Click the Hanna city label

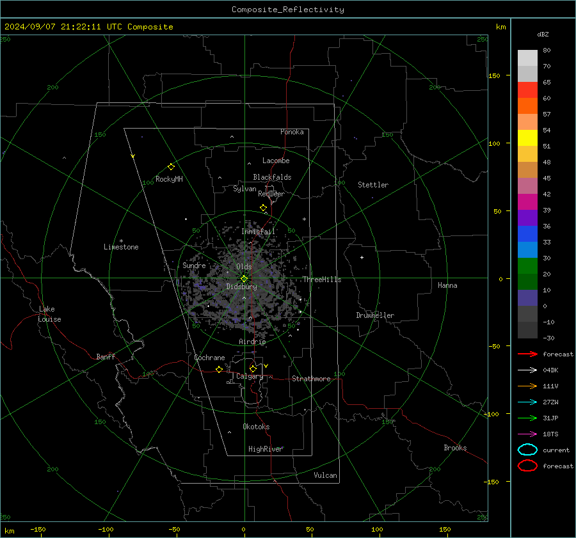tap(447, 285)
